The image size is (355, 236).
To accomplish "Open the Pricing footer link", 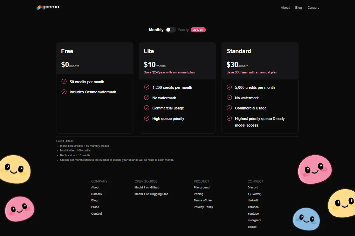I will [199, 194].
